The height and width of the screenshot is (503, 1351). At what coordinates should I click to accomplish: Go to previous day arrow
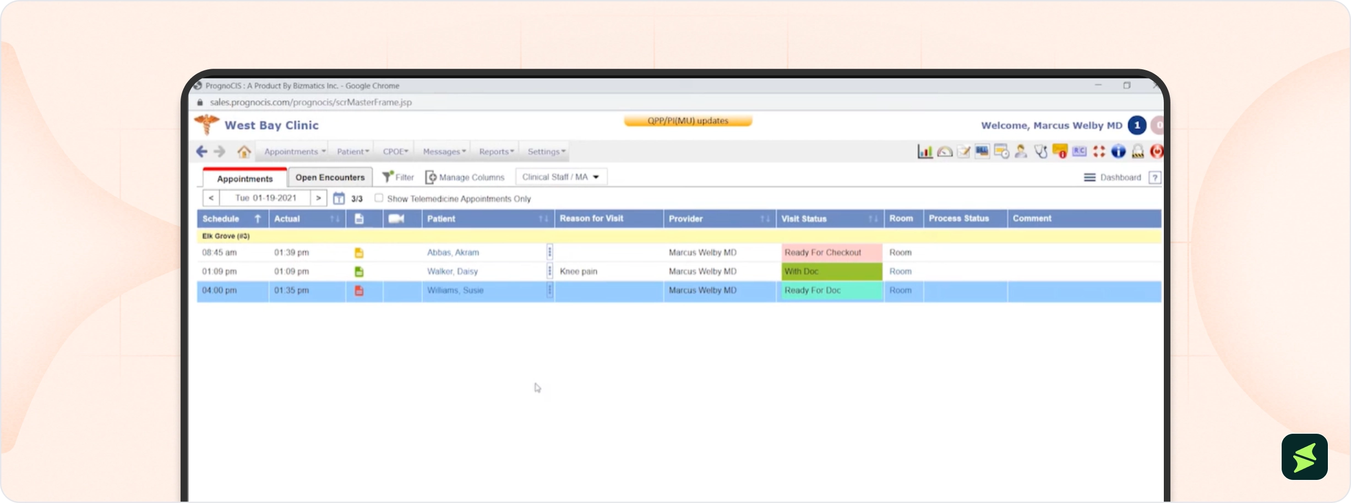tap(211, 198)
